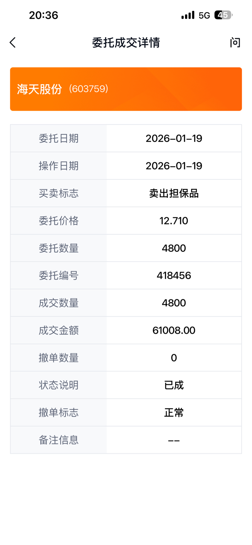Screen dimensions: 252x545
Task: Tap the 成交数量 row label
Action: pyautogui.click(x=59, y=303)
